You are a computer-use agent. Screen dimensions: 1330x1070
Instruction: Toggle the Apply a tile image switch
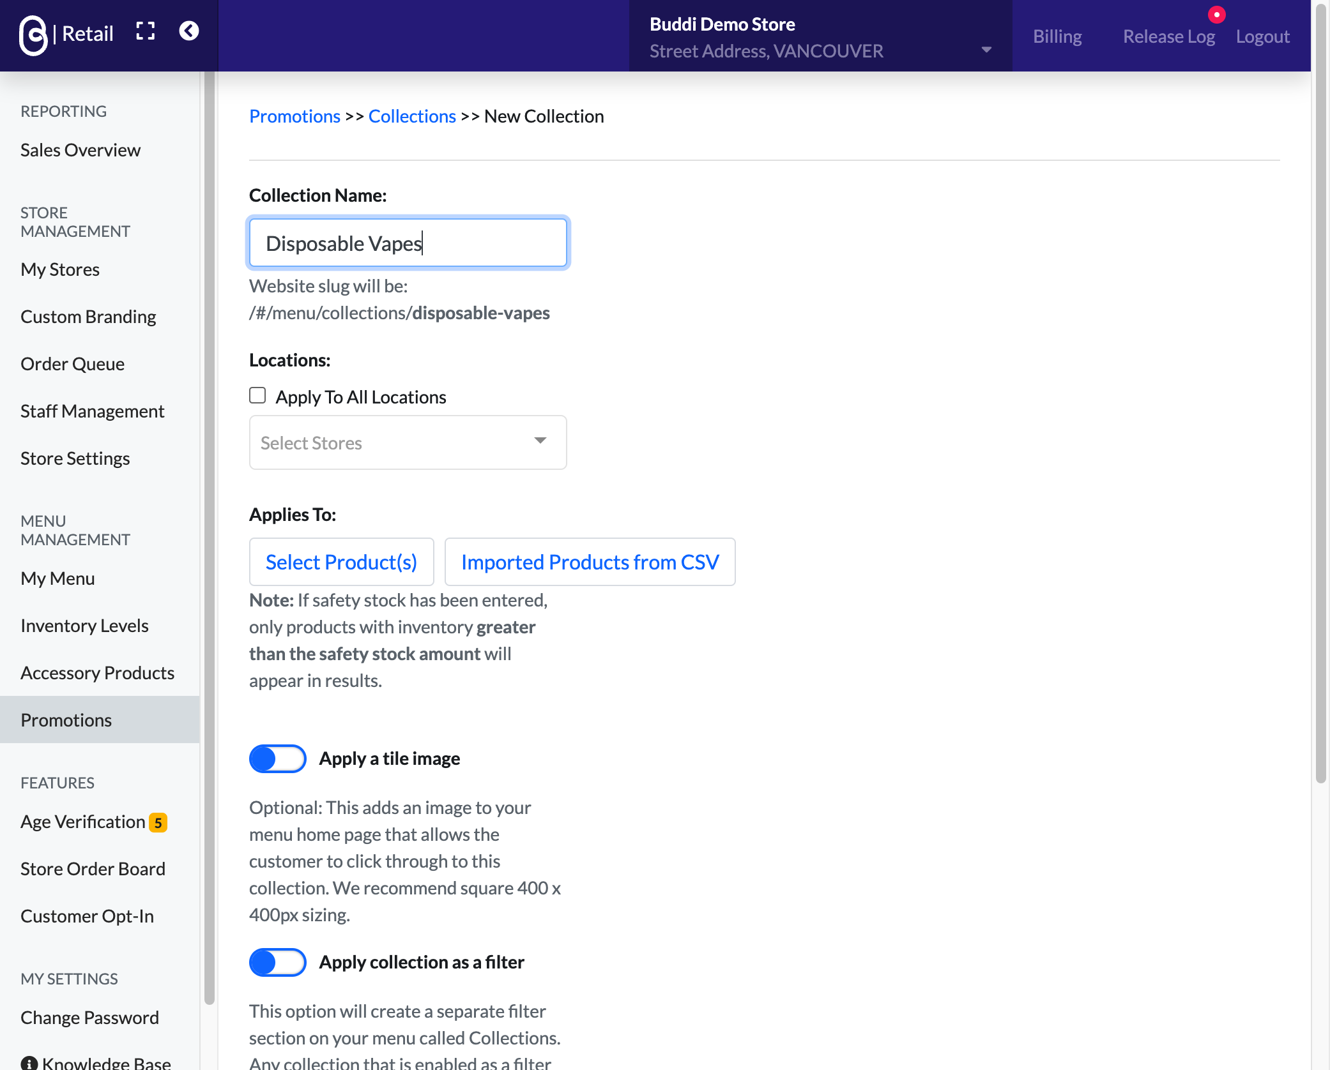click(x=277, y=758)
